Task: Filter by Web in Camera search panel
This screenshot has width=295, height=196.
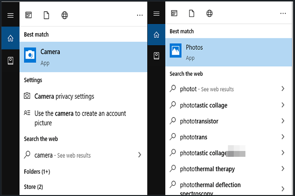Action: (x=65, y=15)
